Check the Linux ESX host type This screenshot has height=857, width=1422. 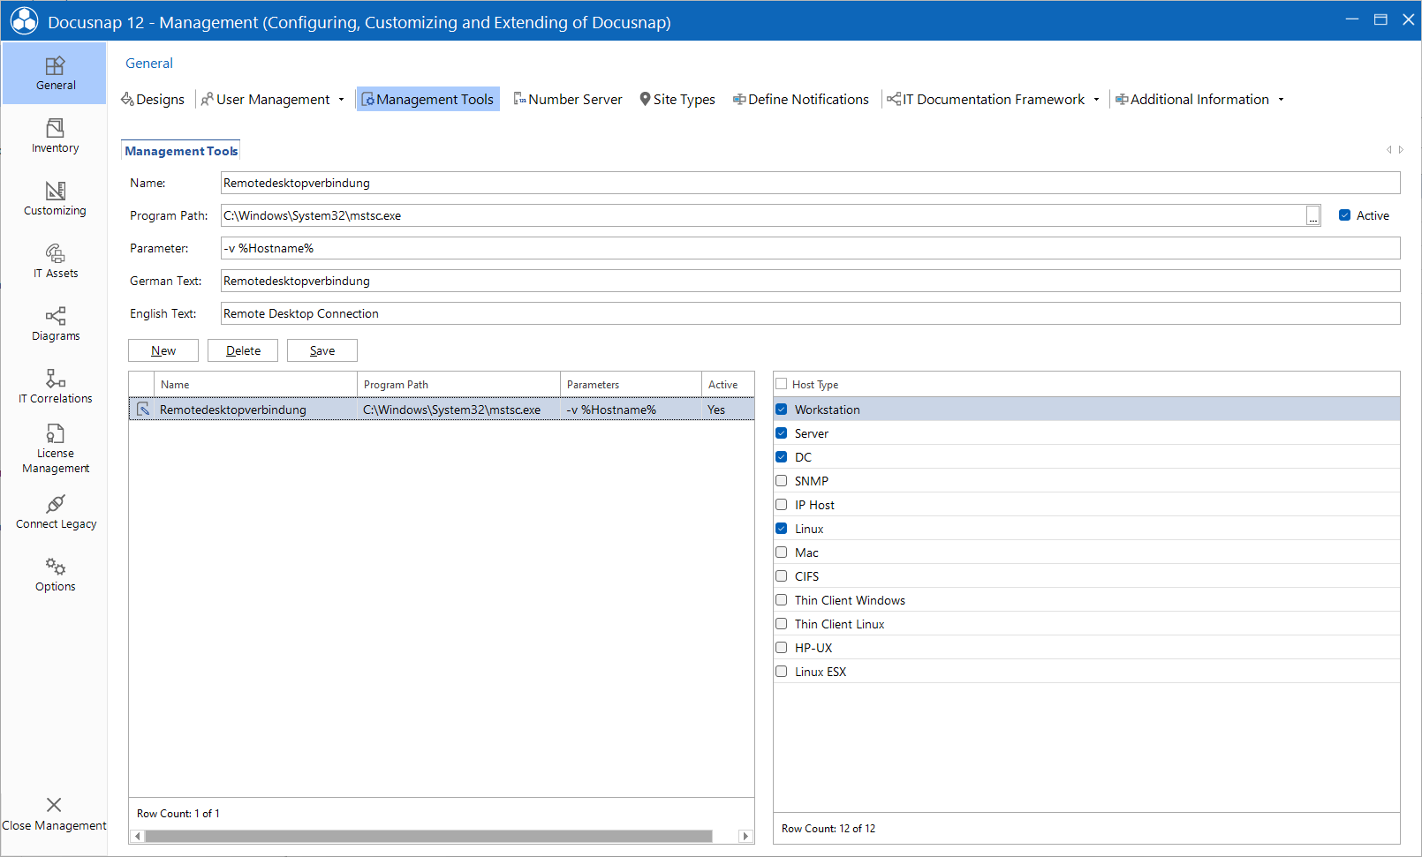coord(781,672)
